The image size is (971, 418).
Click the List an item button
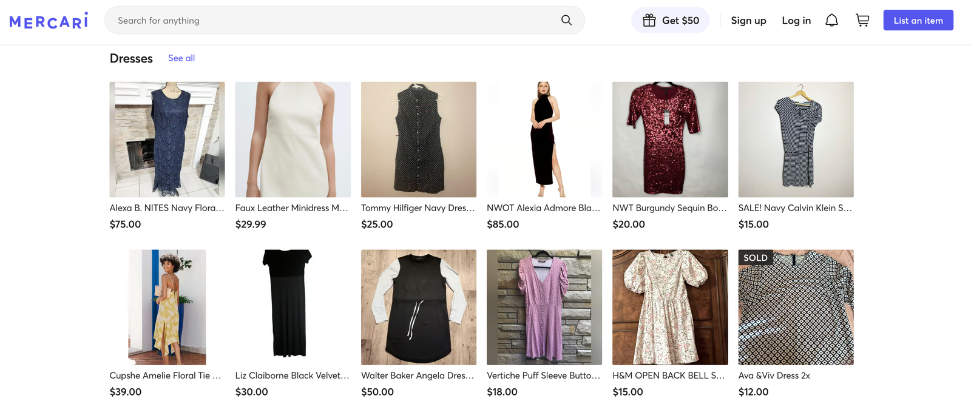[918, 19]
